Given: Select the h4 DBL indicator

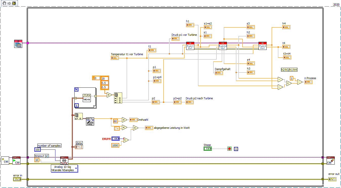Looking at the screenshot, I should (286, 27).
